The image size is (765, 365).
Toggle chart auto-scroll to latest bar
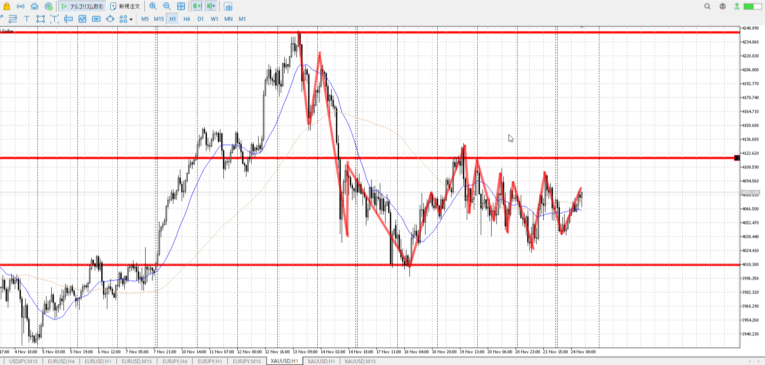click(197, 7)
